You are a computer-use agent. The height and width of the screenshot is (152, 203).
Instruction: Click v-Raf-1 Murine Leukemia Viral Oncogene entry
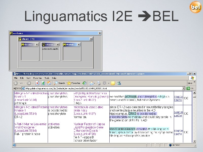(30, 127)
